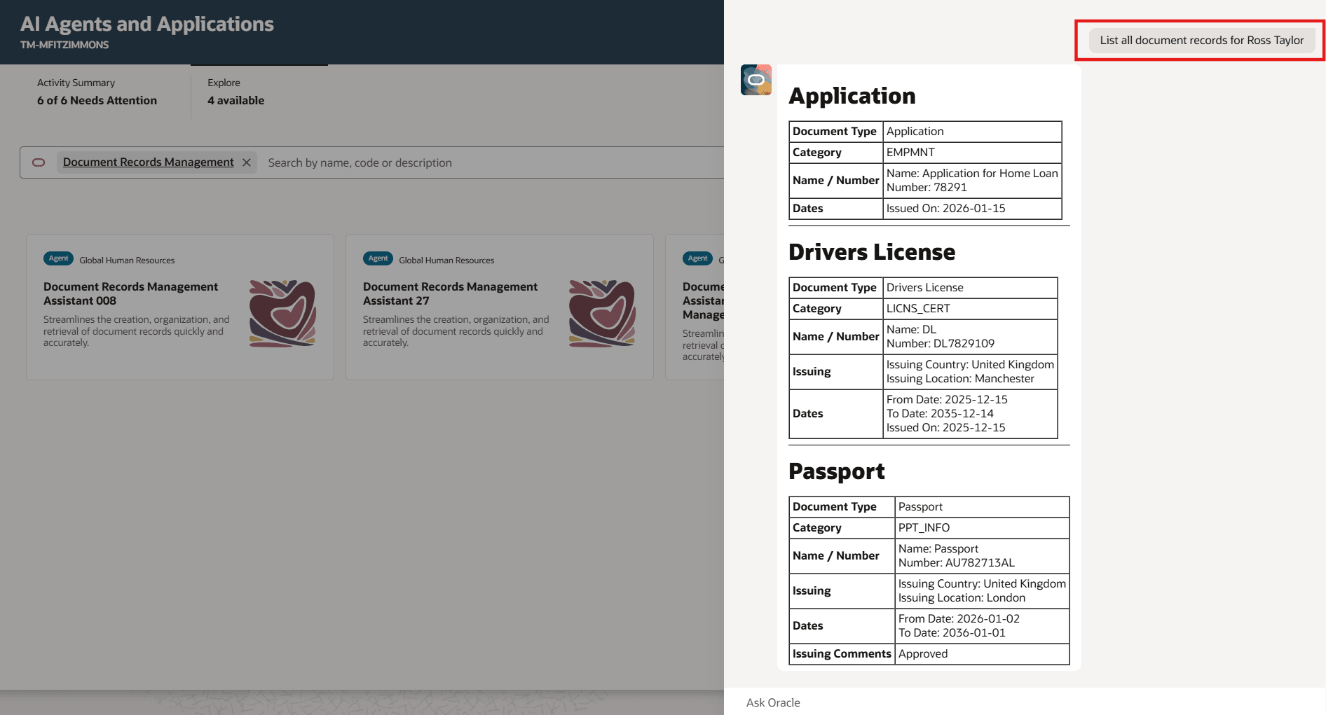1326x715 pixels.
Task: Click the passport number AU782713AL table cell
Action: tap(982, 555)
